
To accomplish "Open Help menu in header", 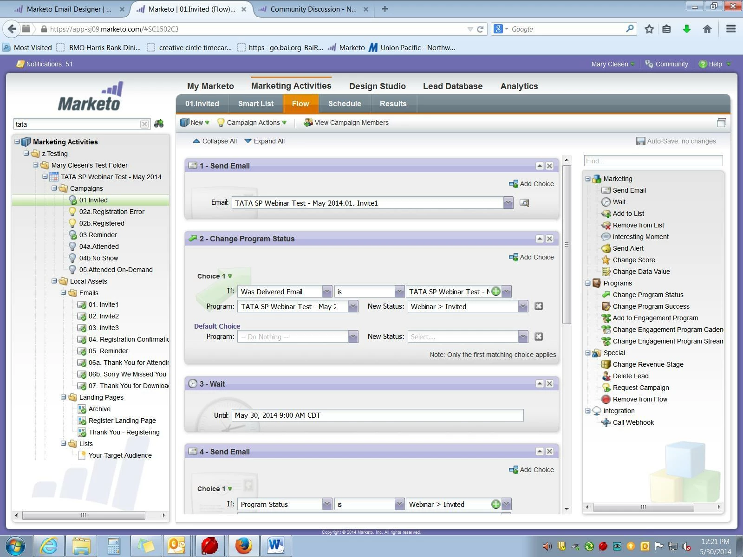I will click(x=715, y=64).
